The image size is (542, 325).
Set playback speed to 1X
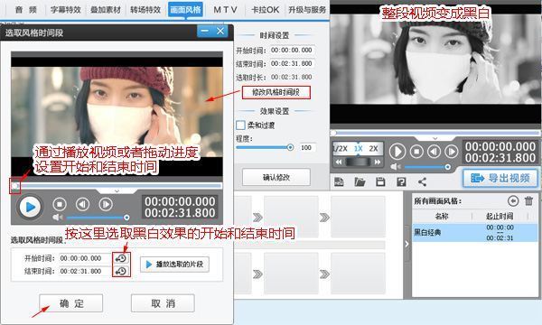click(x=358, y=149)
